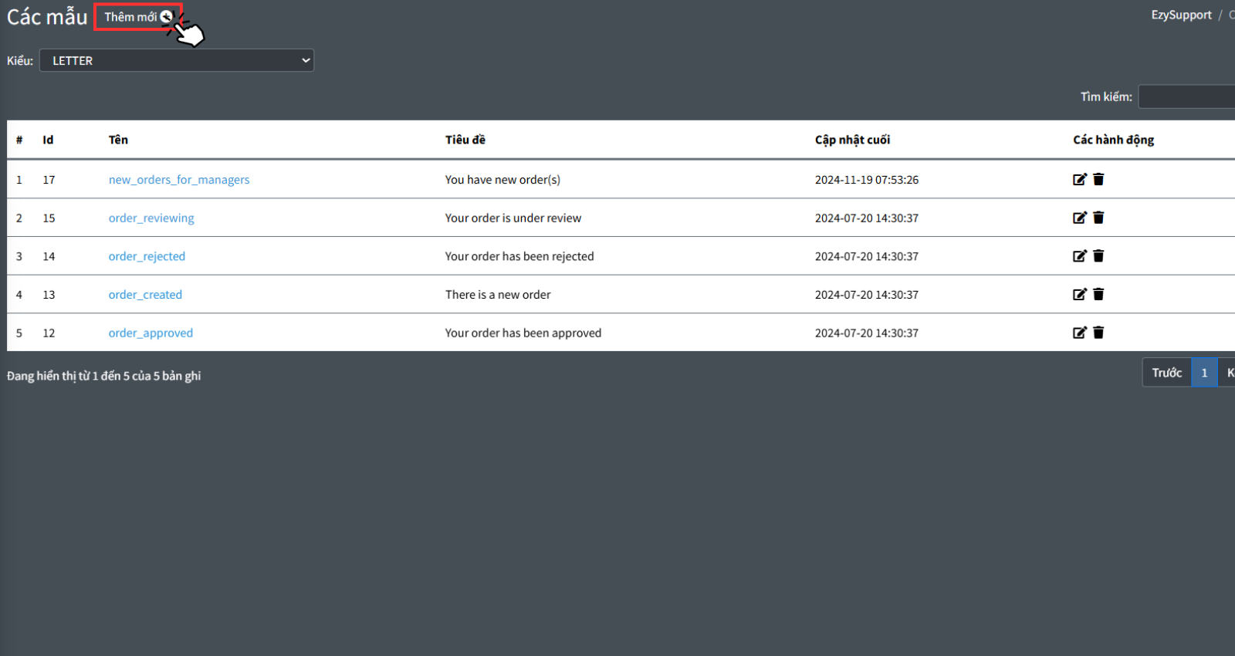Click trash icon in order_created row
The height and width of the screenshot is (656, 1235).
pos(1098,295)
